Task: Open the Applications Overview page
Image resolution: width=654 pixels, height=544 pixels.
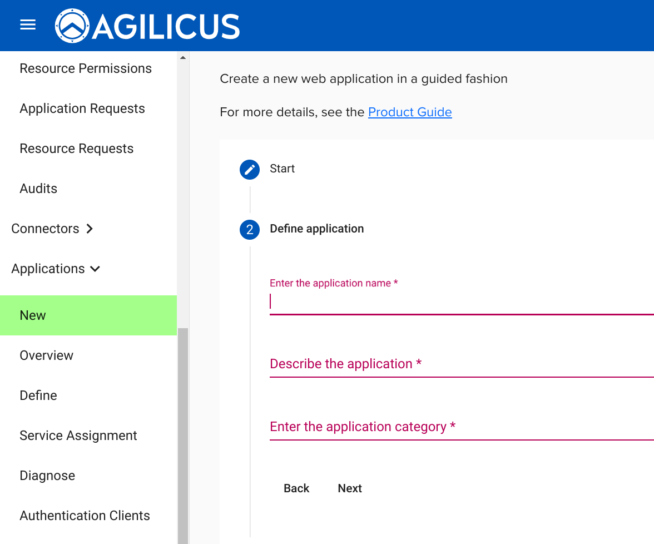Action: coord(47,355)
